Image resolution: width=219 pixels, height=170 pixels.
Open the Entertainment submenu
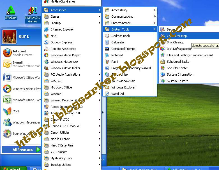[x=130, y=23]
